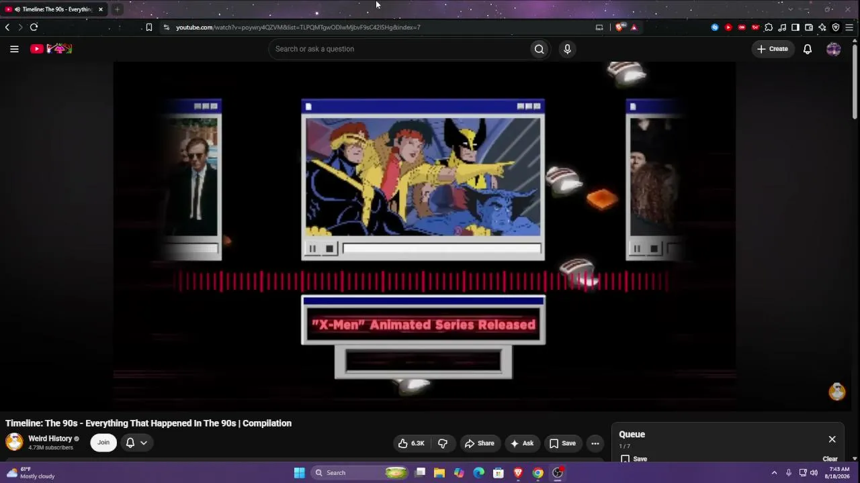
Task: Open the Windows Start menu
Action: (x=299, y=473)
